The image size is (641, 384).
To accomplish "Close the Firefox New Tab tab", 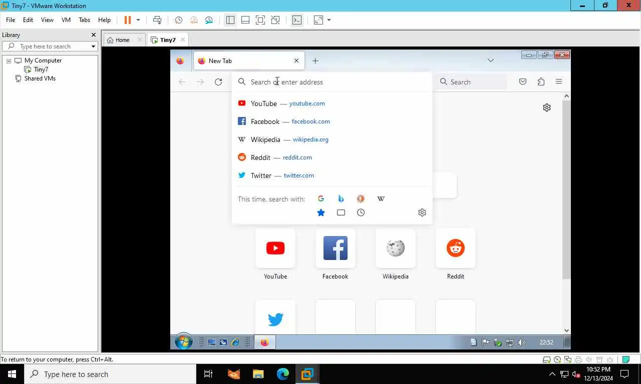I will pyautogui.click(x=296, y=60).
